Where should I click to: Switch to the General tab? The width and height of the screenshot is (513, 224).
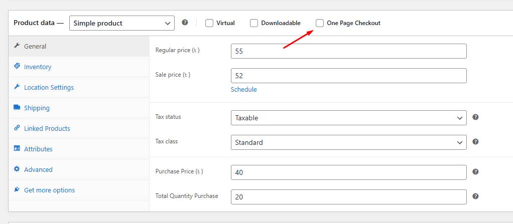tap(79, 47)
